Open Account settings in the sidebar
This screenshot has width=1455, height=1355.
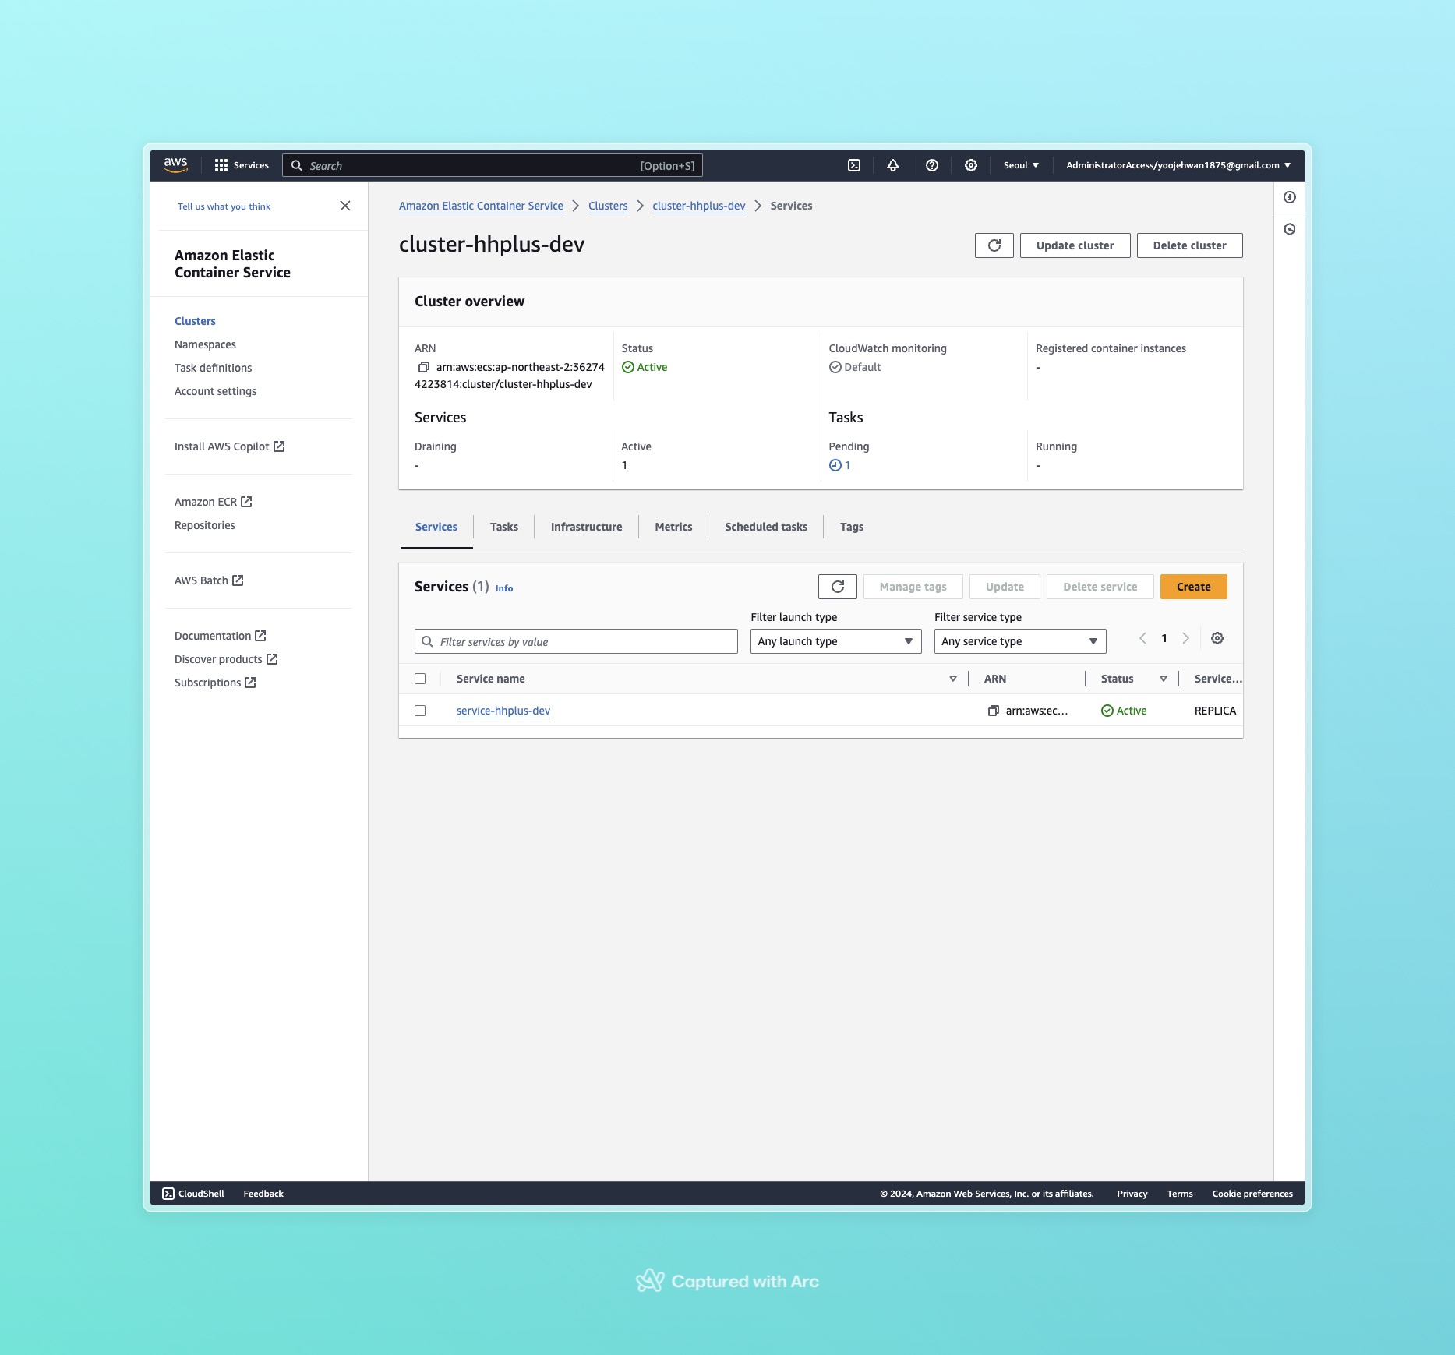pos(215,391)
